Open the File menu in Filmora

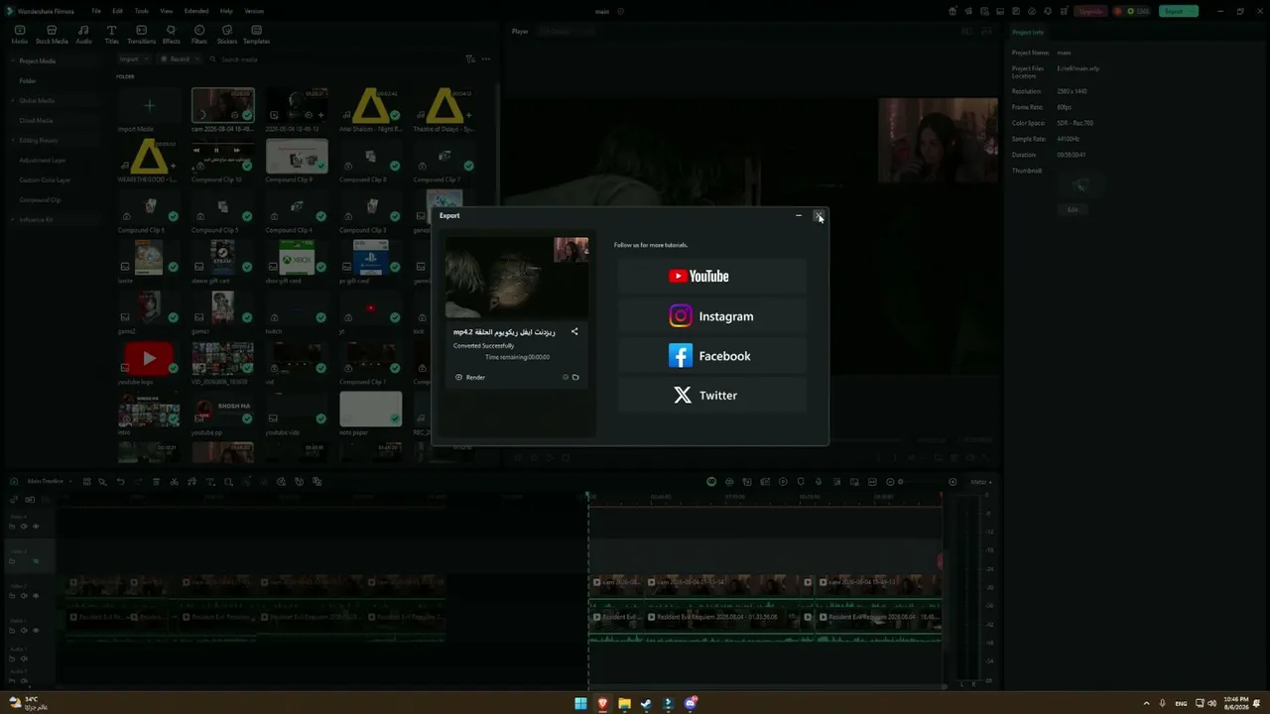96,11
